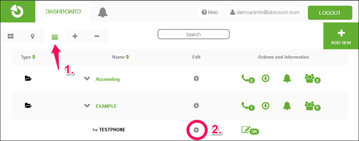This screenshot has width=359, height=141.
Task: Select the list view icon
Action: point(55,37)
